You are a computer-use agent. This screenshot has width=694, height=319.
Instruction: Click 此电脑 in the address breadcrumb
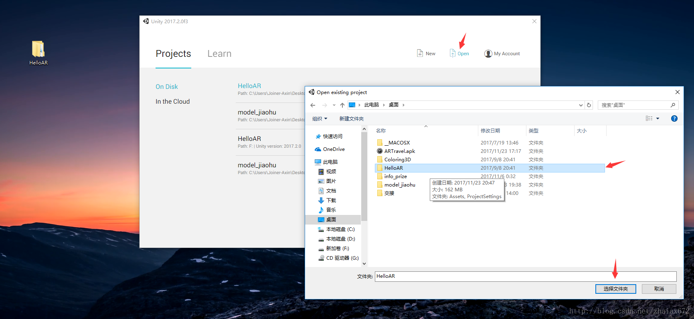point(372,105)
